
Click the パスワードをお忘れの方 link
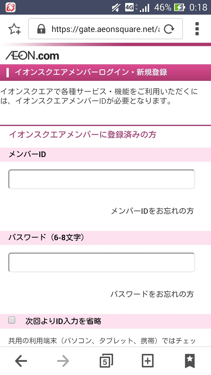click(152, 294)
